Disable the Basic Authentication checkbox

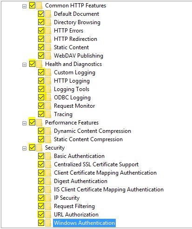pyautogui.click(x=41, y=156)
